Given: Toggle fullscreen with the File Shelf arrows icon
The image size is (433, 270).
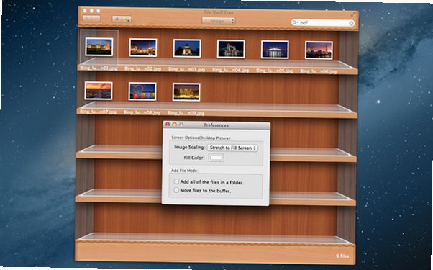Looking at the screenshot, I should [x=353, y=14].
